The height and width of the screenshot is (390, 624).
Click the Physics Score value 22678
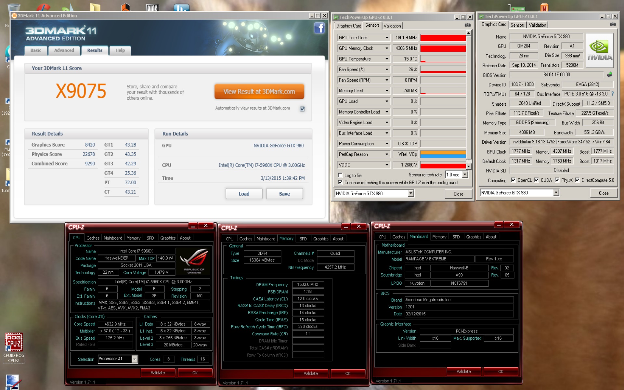pos(89,154)
